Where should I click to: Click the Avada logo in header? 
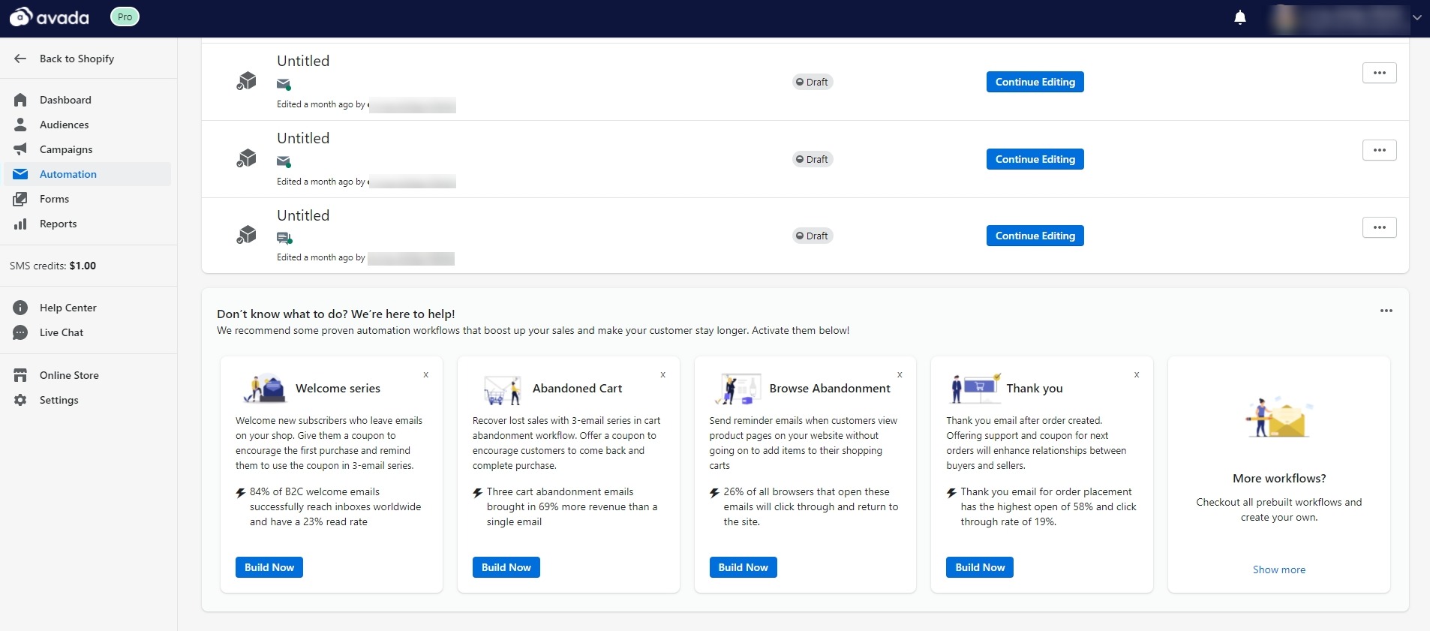pos(50,17)
